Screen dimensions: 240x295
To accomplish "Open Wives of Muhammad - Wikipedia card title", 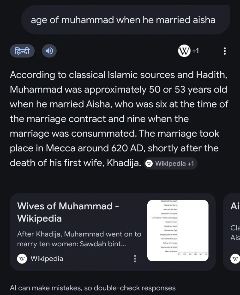I will [x=68, y=212].
